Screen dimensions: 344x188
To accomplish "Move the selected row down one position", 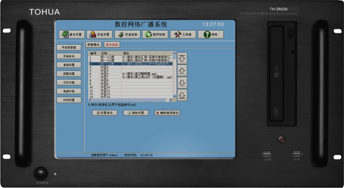I will (182, 83).
